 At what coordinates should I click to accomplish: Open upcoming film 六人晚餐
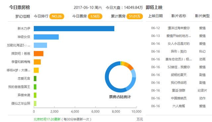pos(179,106)
